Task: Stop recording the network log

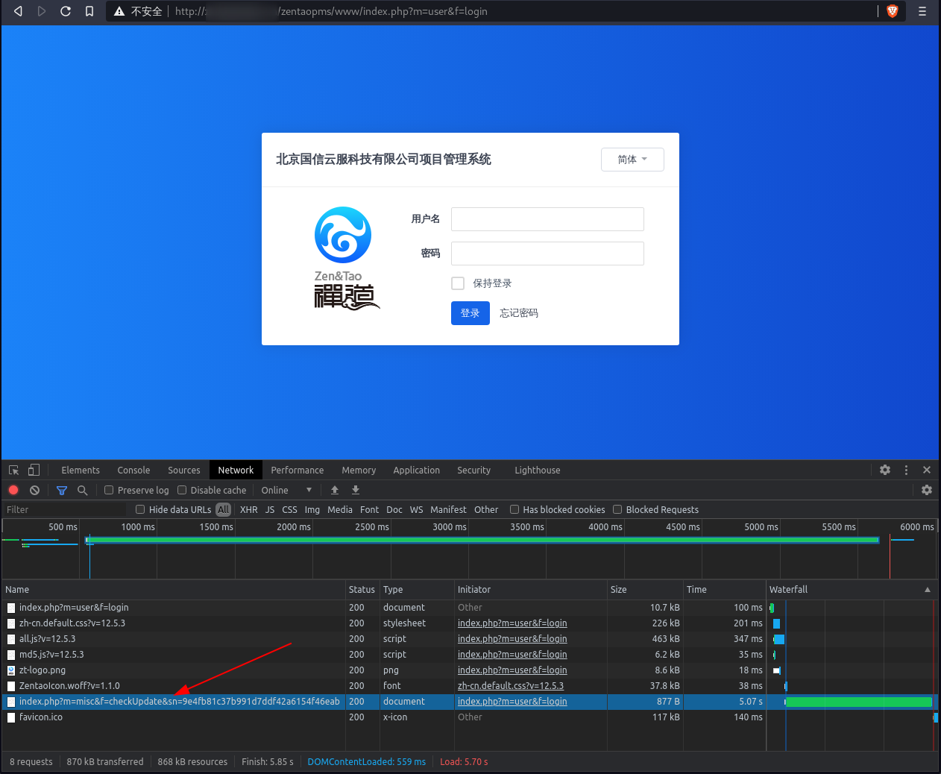Action: click(13, 490)
